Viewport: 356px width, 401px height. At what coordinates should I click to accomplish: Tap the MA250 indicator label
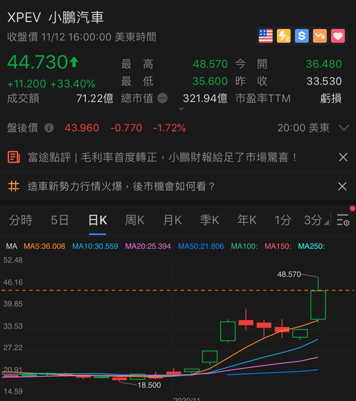click(312, 246)
